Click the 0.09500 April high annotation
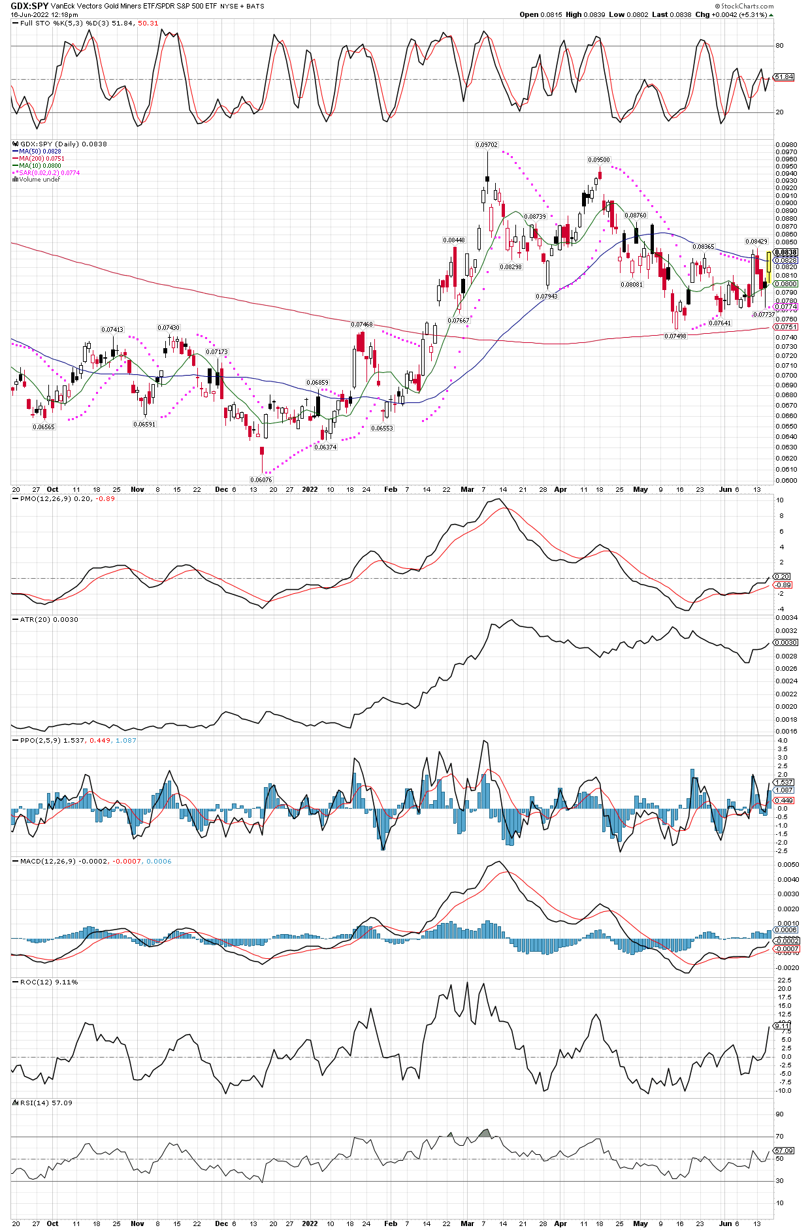The image size is (810, 1230). click(x=599, y=160)
